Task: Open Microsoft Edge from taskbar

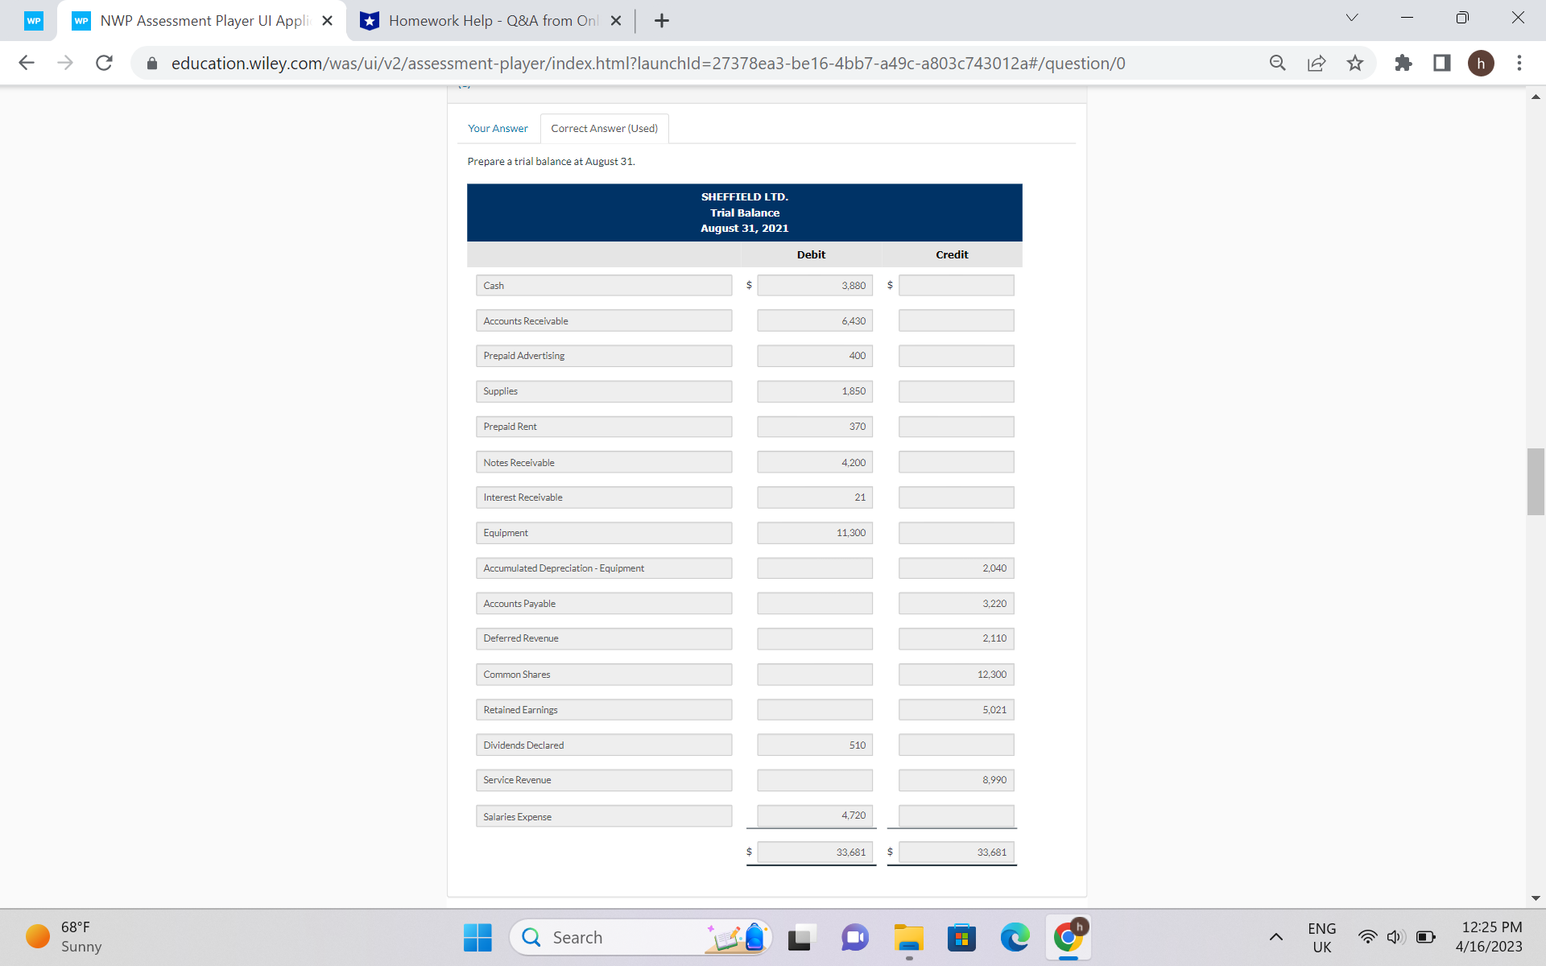Action: pyautogui.click(x=1015, y=938)
